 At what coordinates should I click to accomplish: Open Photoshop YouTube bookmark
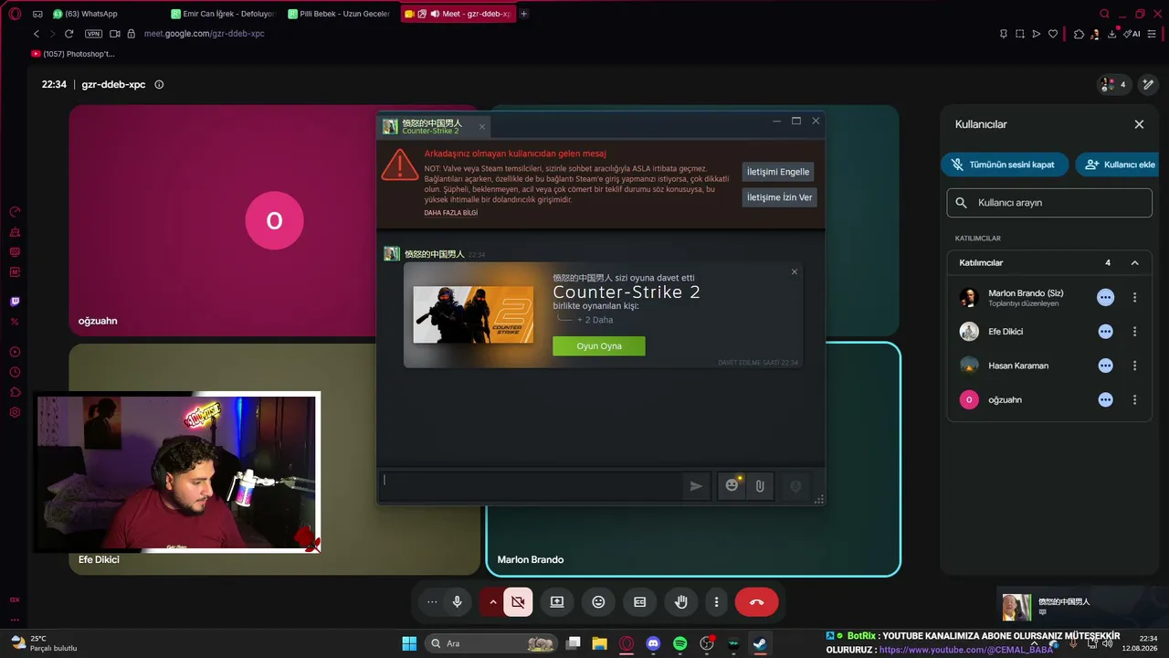(x=73, y=54)
